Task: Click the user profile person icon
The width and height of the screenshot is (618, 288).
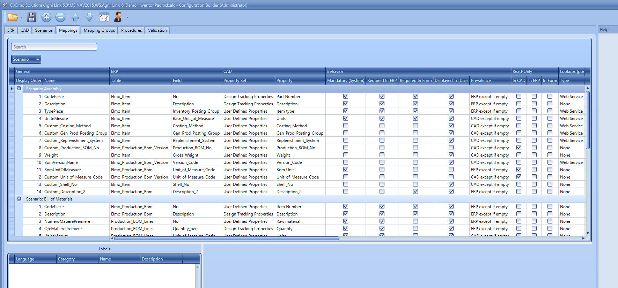Action: [118, 17]
